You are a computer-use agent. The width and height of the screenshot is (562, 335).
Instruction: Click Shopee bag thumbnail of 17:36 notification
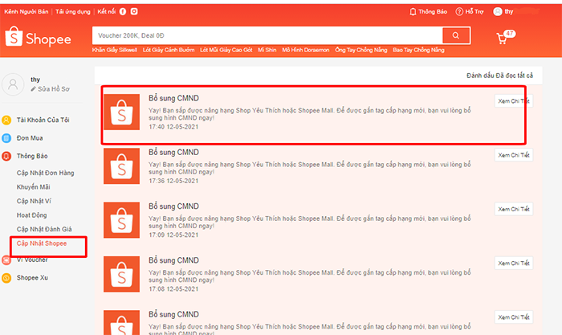[x=121, y=166]
